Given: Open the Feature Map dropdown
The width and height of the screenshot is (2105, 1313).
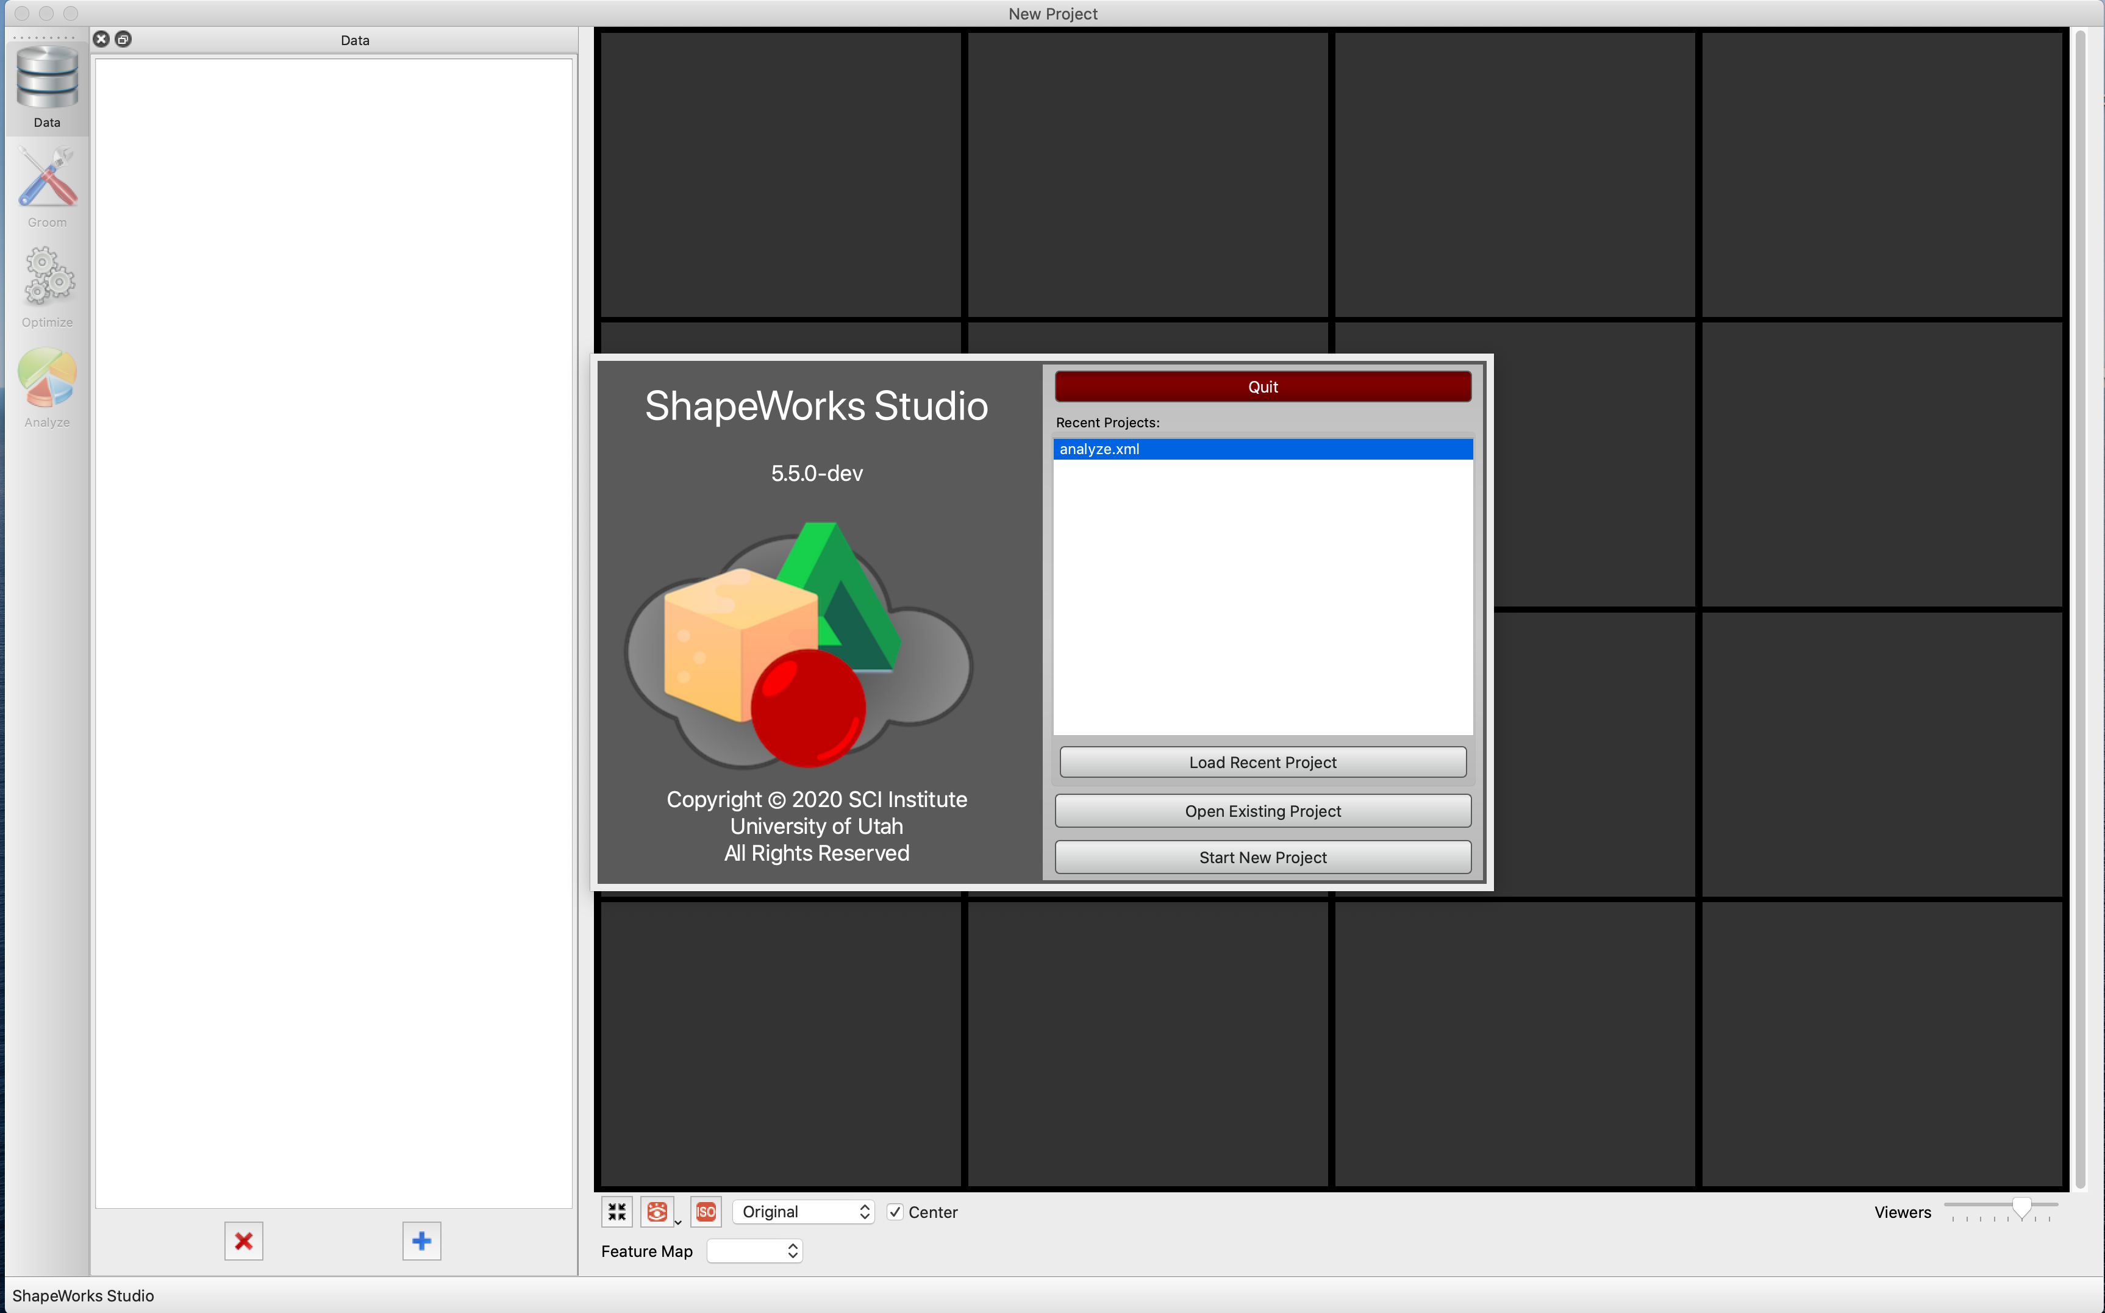Looking at the screenshot, I should (x=755, y=1250).
